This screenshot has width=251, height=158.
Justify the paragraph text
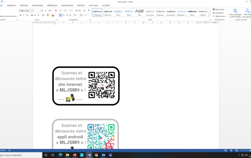click(x=70, y=15)
